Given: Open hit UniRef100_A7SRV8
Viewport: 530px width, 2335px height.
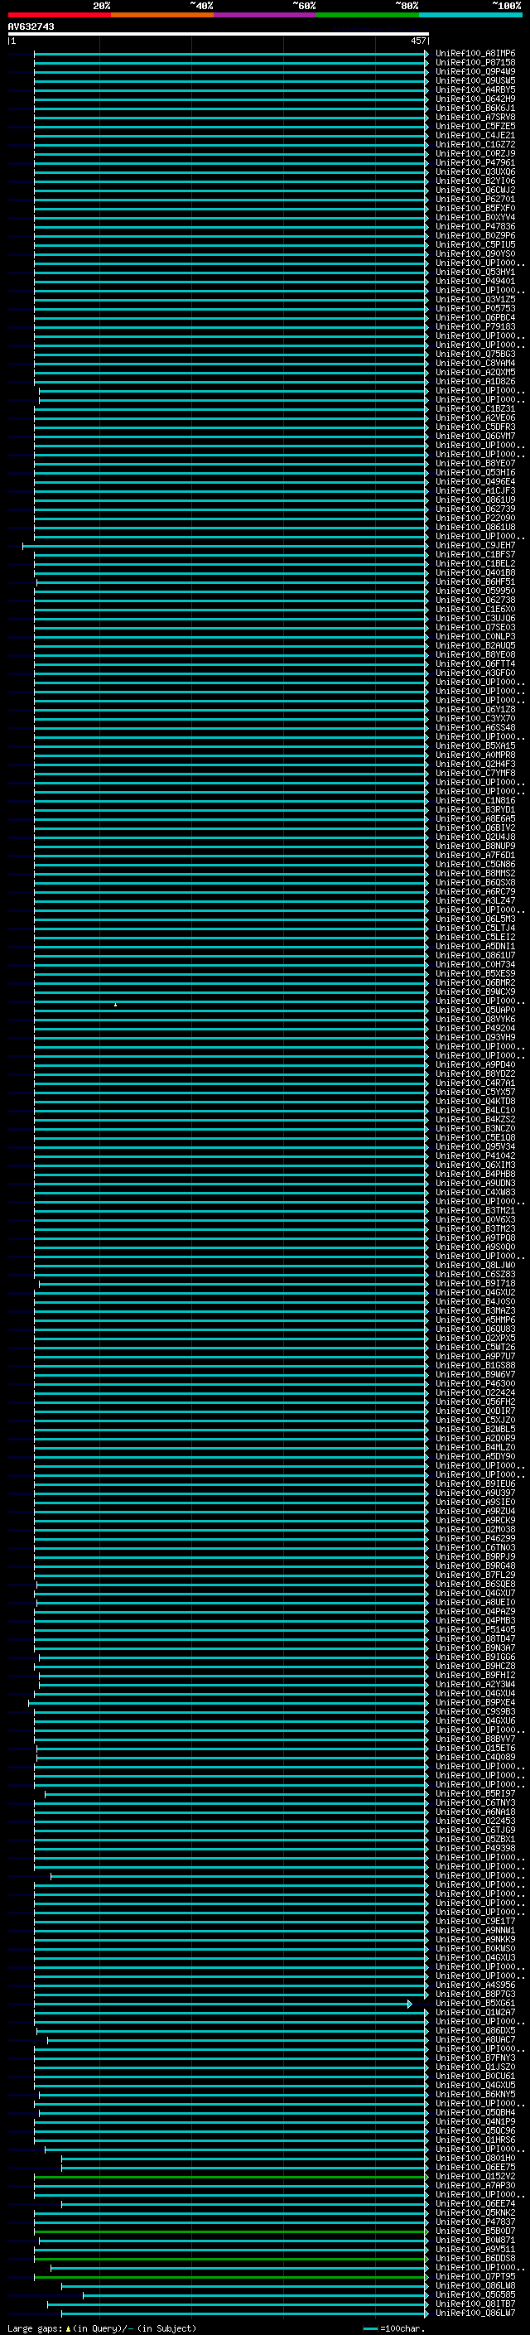Looking at the screenshot, I should [475, 117].
